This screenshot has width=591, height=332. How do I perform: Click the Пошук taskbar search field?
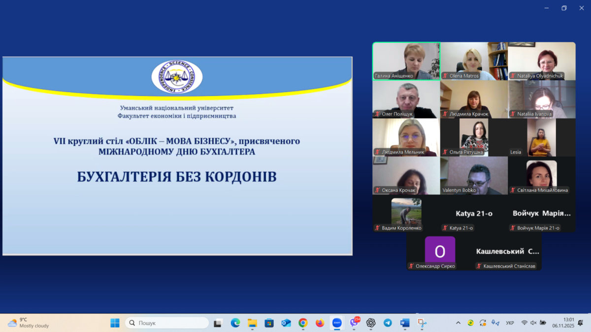[x=167, y=323]
